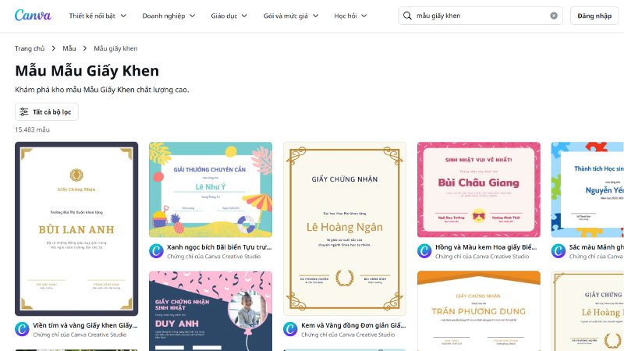This screenshot has height=351, width=624.
Task: Click the search magnifier icon
Action: pos(407,16)
